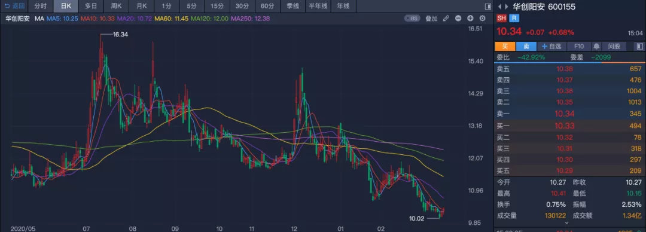Click the 买四 price 10.30
The width and height of the screenshot is (646, 232).
(x=565, y=160)
